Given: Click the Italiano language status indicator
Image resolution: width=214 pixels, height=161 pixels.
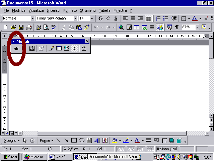Looking at the screenshot, I should (x=167, y=149).
